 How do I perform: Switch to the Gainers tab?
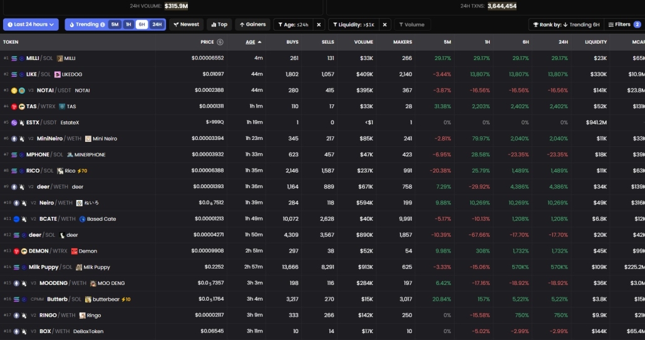[252, 24]
